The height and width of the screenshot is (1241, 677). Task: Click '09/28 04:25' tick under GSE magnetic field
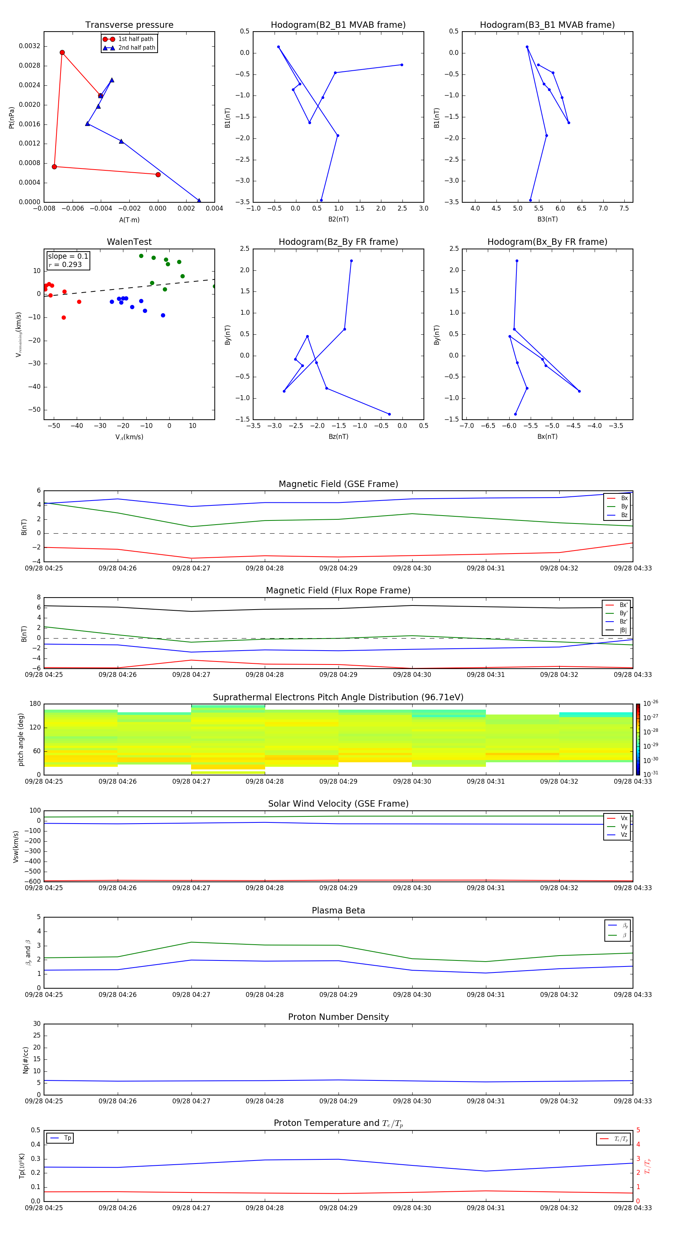[x=44, y=568]
